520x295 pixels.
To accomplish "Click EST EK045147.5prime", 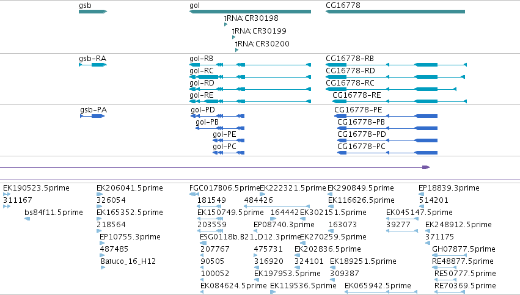I will (402, 219).
